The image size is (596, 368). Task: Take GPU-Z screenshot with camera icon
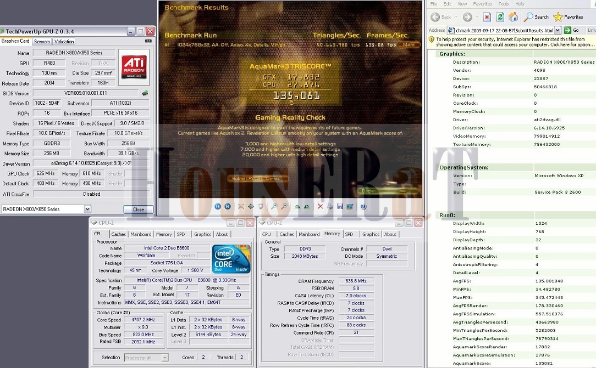(148, 41)
